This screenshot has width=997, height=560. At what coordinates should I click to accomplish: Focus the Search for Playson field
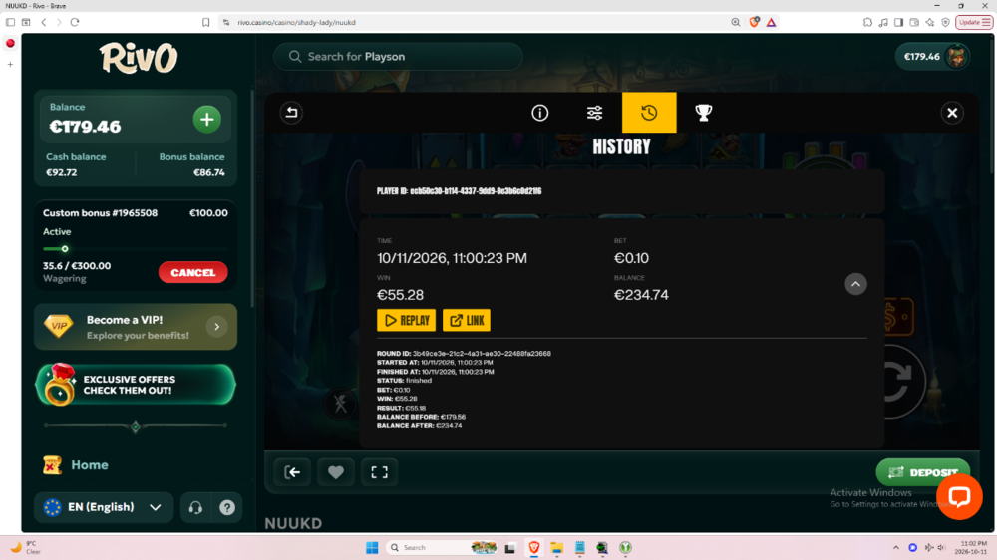[x=398, y=57]
